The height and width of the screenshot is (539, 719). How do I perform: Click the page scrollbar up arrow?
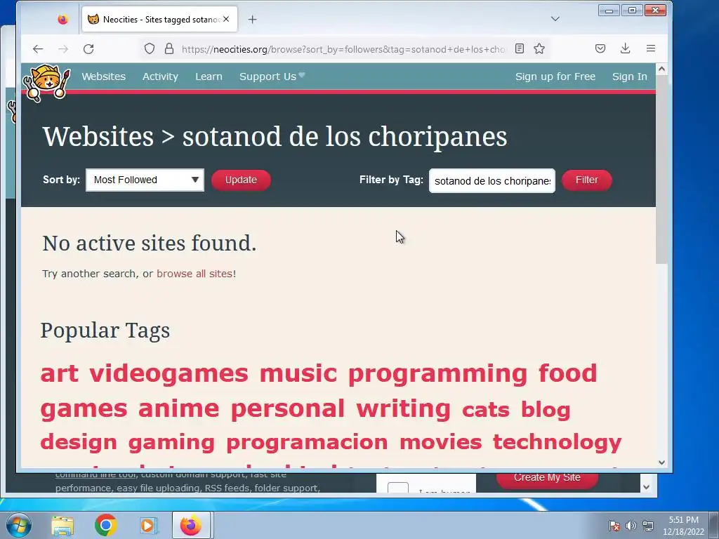[x=661, y=69]
